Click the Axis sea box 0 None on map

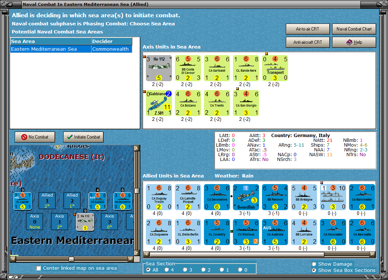(x=35, y=222)
